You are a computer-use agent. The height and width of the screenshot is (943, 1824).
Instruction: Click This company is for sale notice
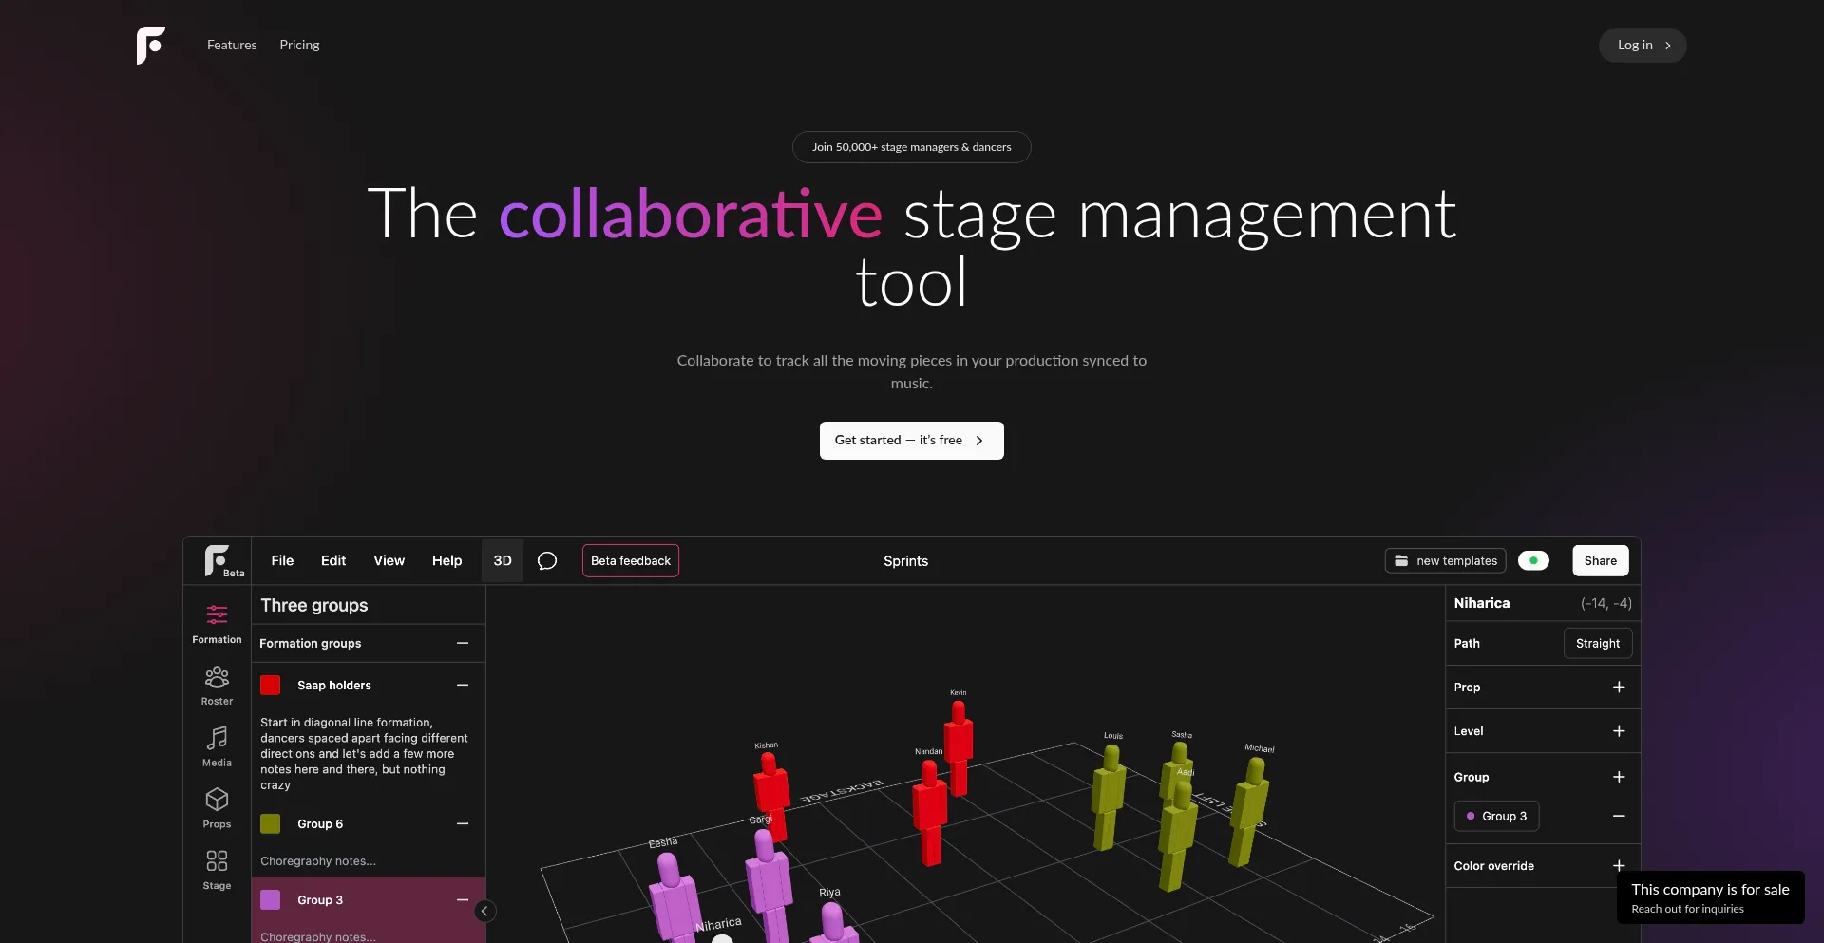(x=1710, y=897)
